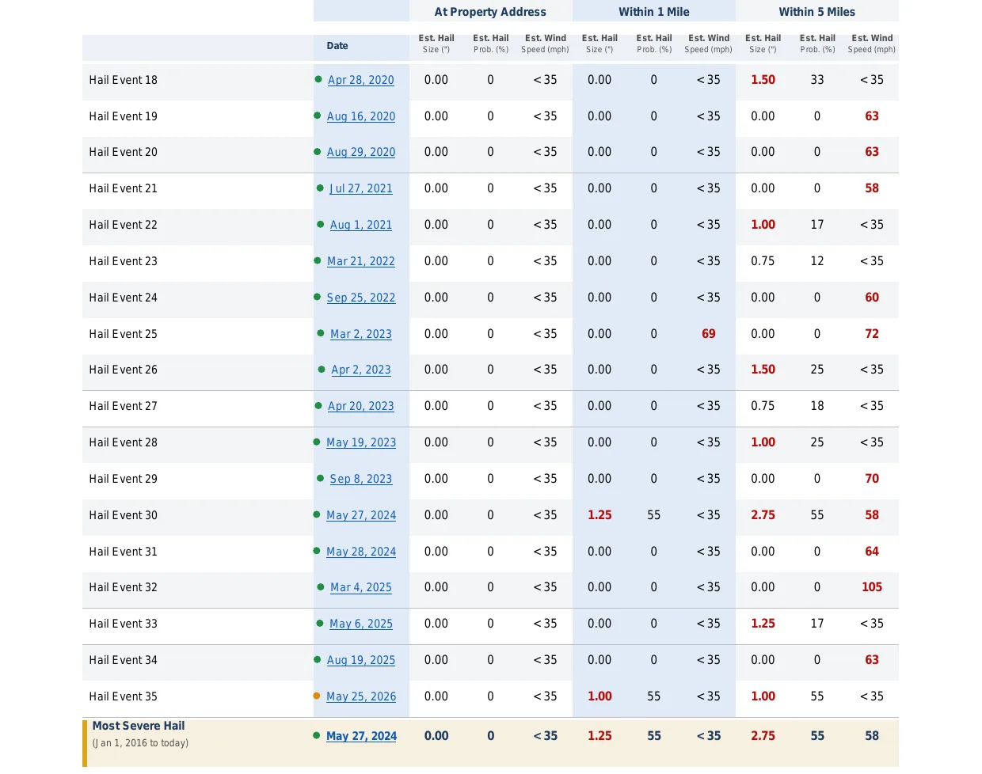Select the "33" hail probability in Hail Event 18

(817, 80)
